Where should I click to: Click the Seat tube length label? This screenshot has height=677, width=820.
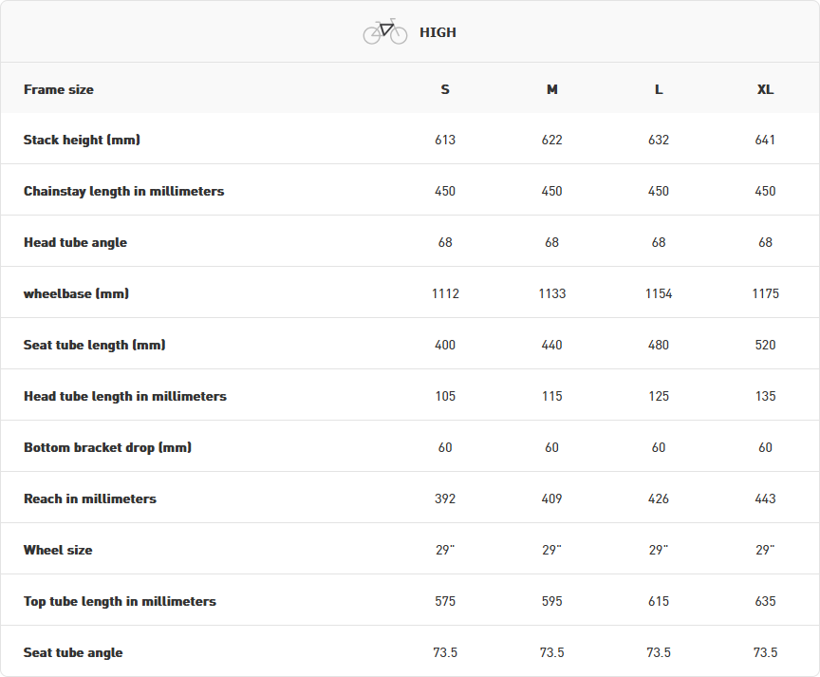tap(94, 345)
